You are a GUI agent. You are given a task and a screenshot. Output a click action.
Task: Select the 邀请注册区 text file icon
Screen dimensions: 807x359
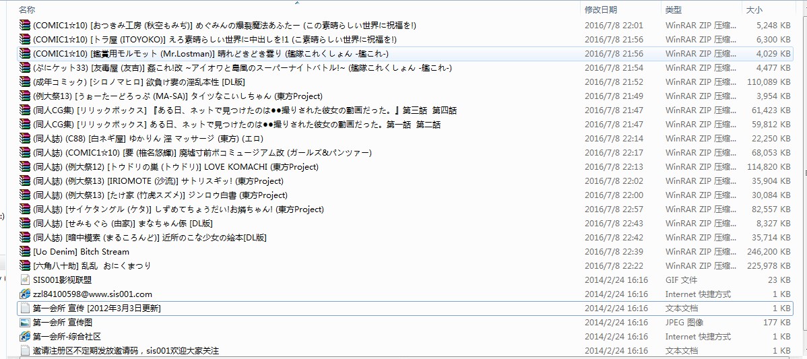(x=25, y=350)
